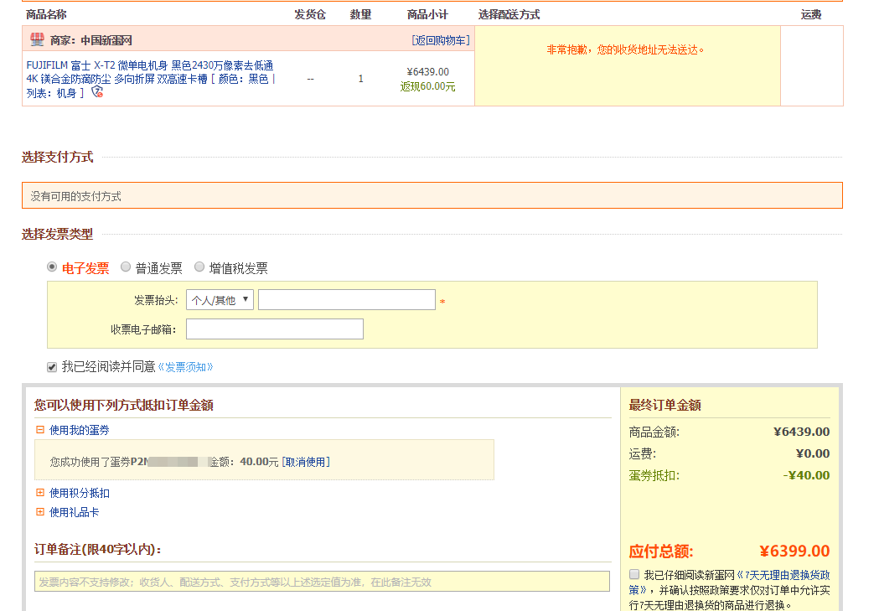
Task: Select the 电子发票 radio button
Action: [x=52, y=267]
